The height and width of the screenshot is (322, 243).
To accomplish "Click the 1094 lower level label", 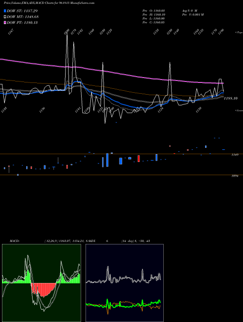I will [235, 176].
